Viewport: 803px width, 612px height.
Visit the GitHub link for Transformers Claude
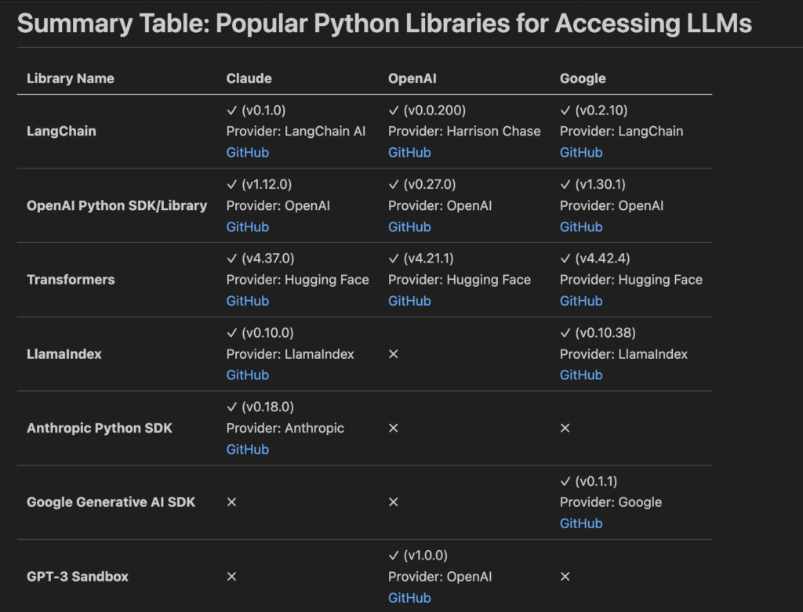click(x=247, y=301)
